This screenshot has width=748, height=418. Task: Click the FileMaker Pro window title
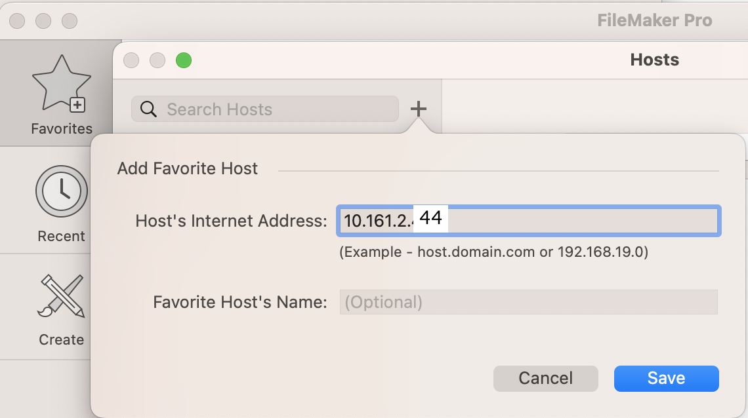coord(655,20)
